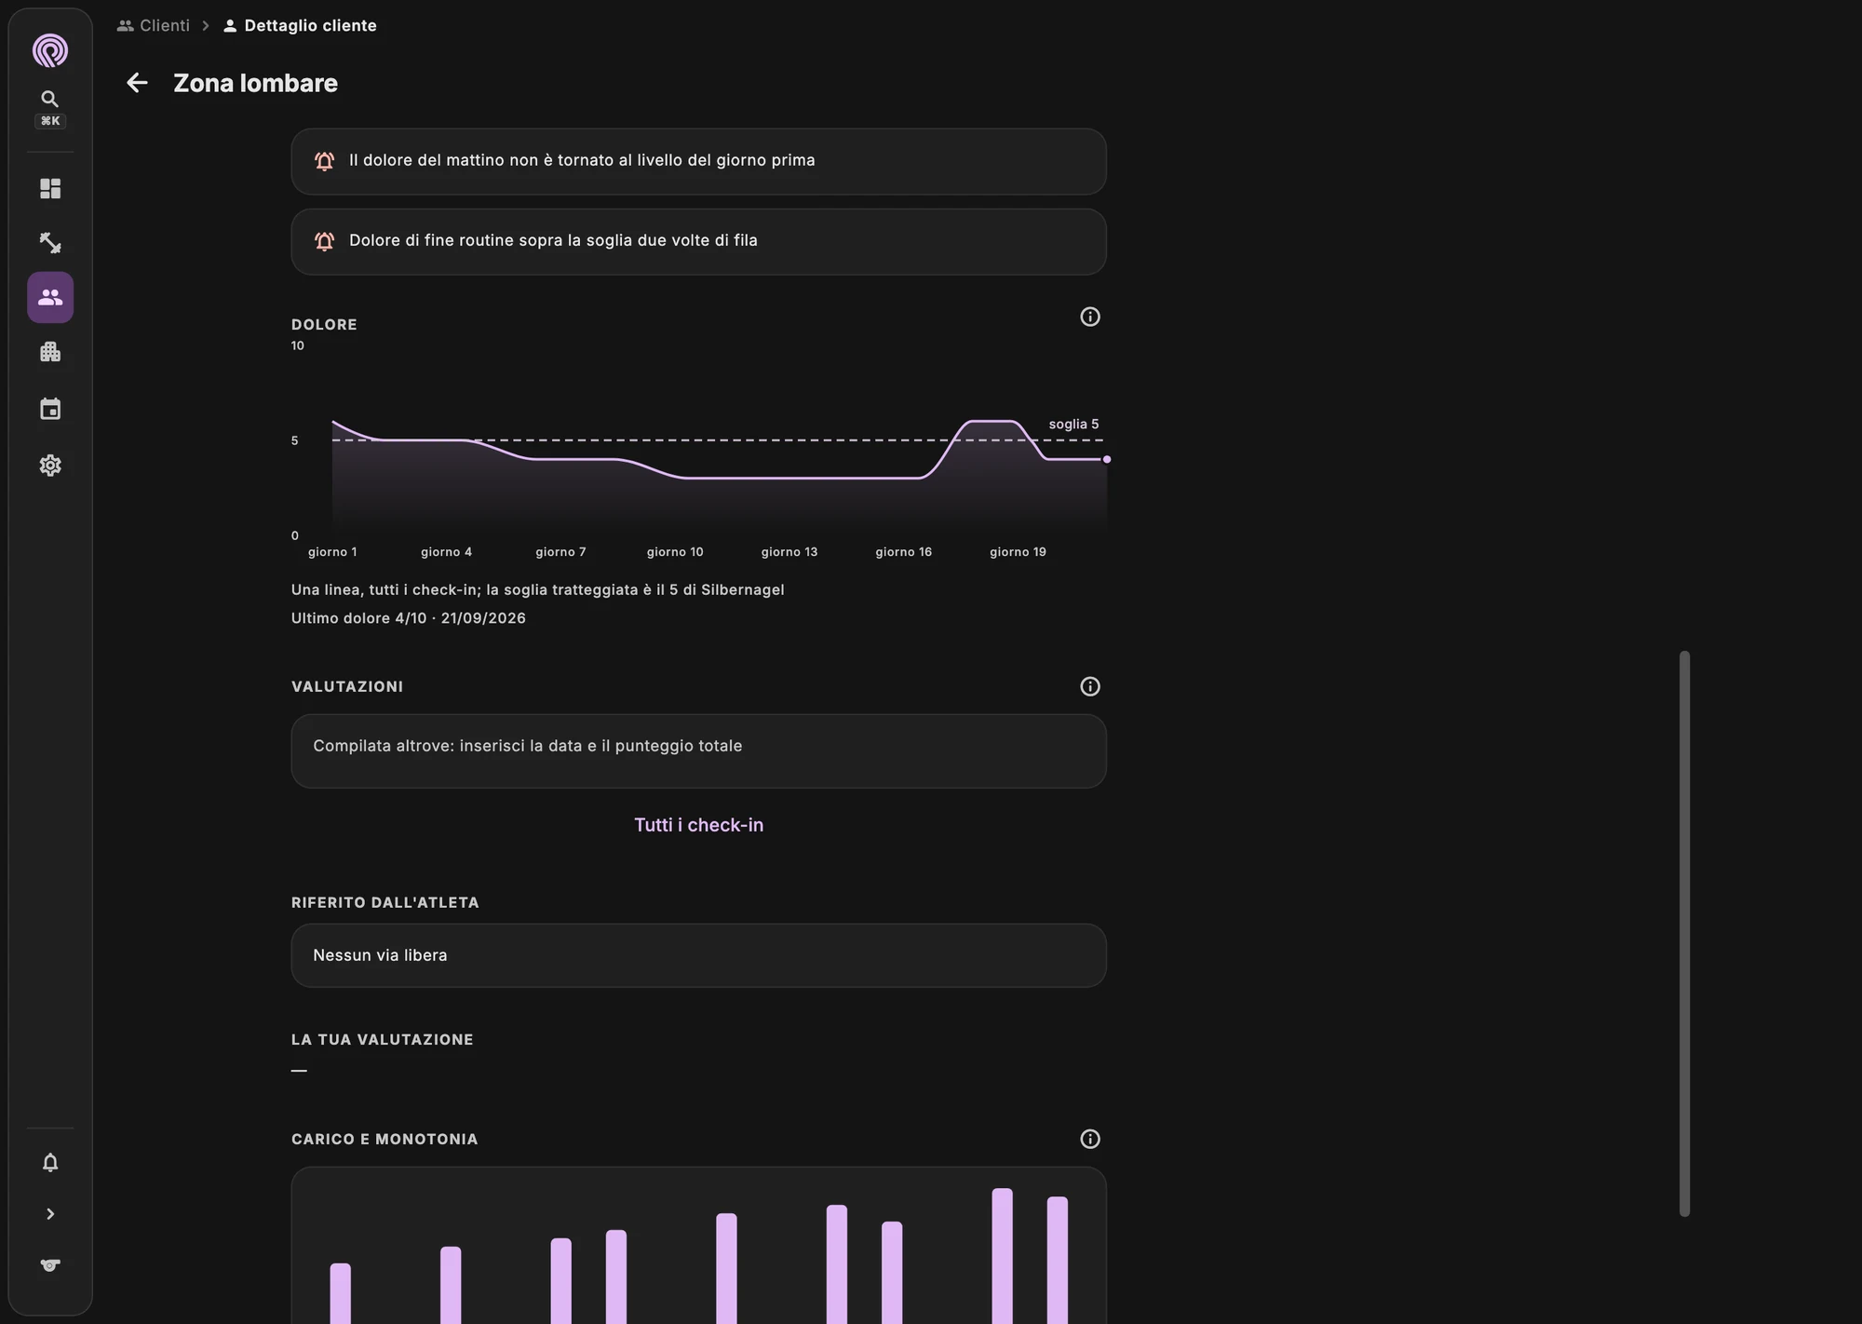The image size is (1862, 1324).
Task: Click the info icon next to VALUTAZIONI
Action: pos(1090,686)
